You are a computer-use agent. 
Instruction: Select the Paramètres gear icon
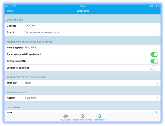click(99, 116)
